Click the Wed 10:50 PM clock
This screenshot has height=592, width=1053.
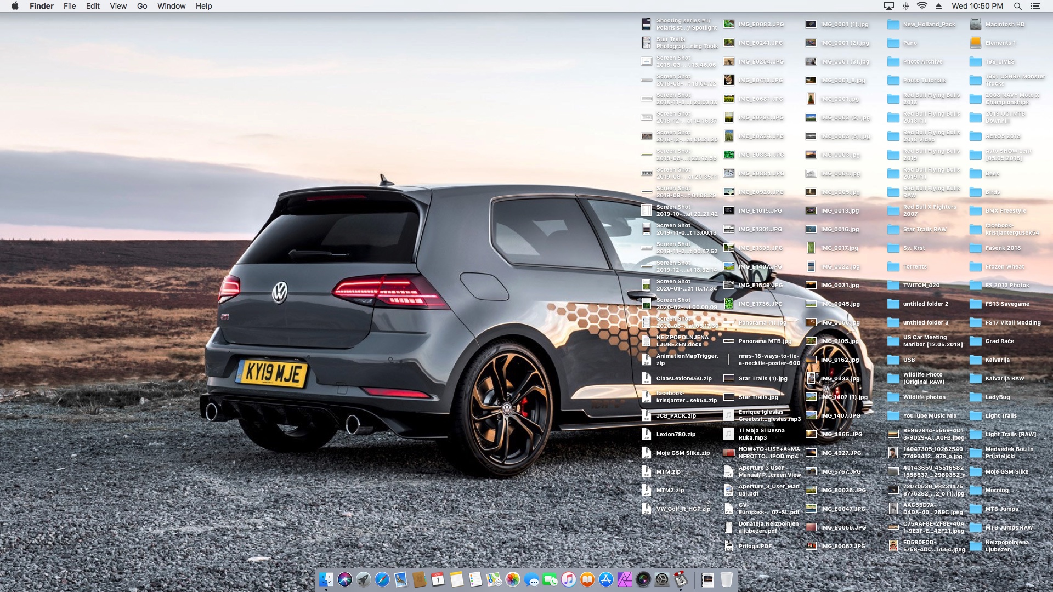click(977, 6)
